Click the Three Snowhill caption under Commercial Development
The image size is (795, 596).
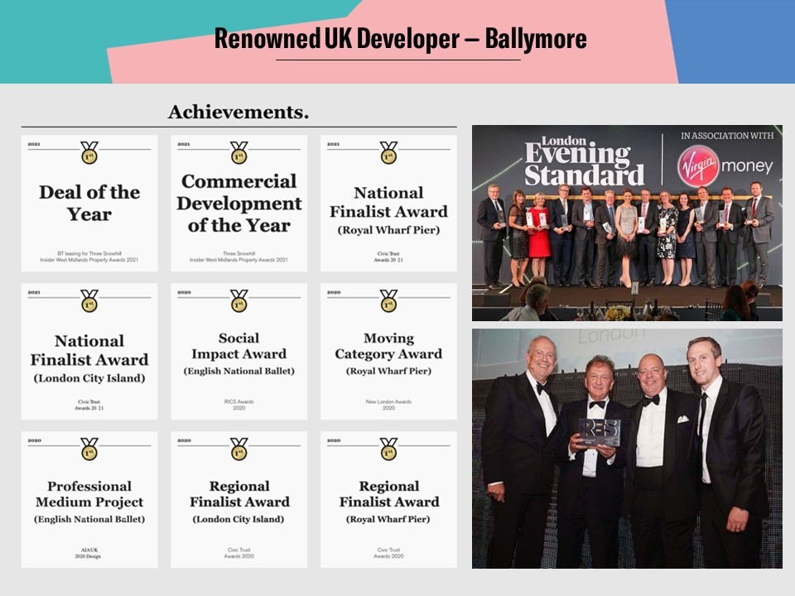(238, 257)
